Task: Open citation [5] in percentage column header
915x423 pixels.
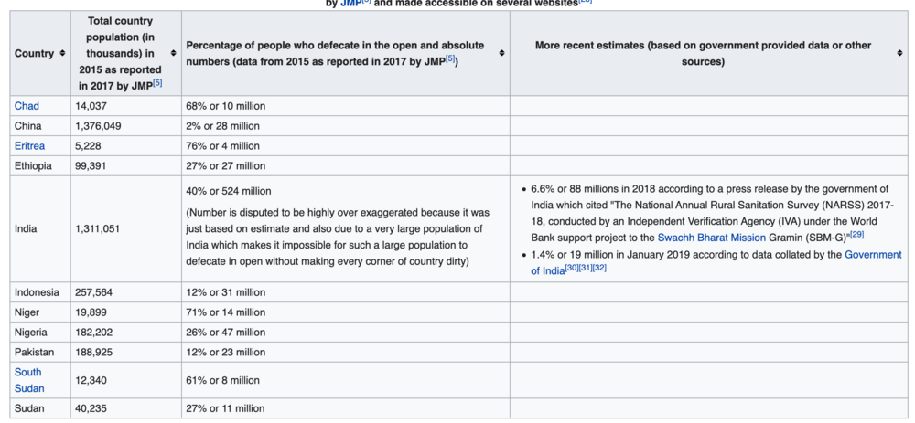Action: coord(450,58)
